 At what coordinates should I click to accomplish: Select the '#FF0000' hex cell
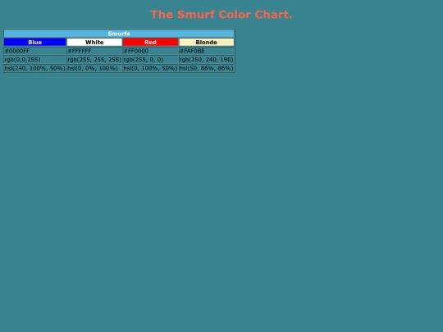[x=150, y=51]
